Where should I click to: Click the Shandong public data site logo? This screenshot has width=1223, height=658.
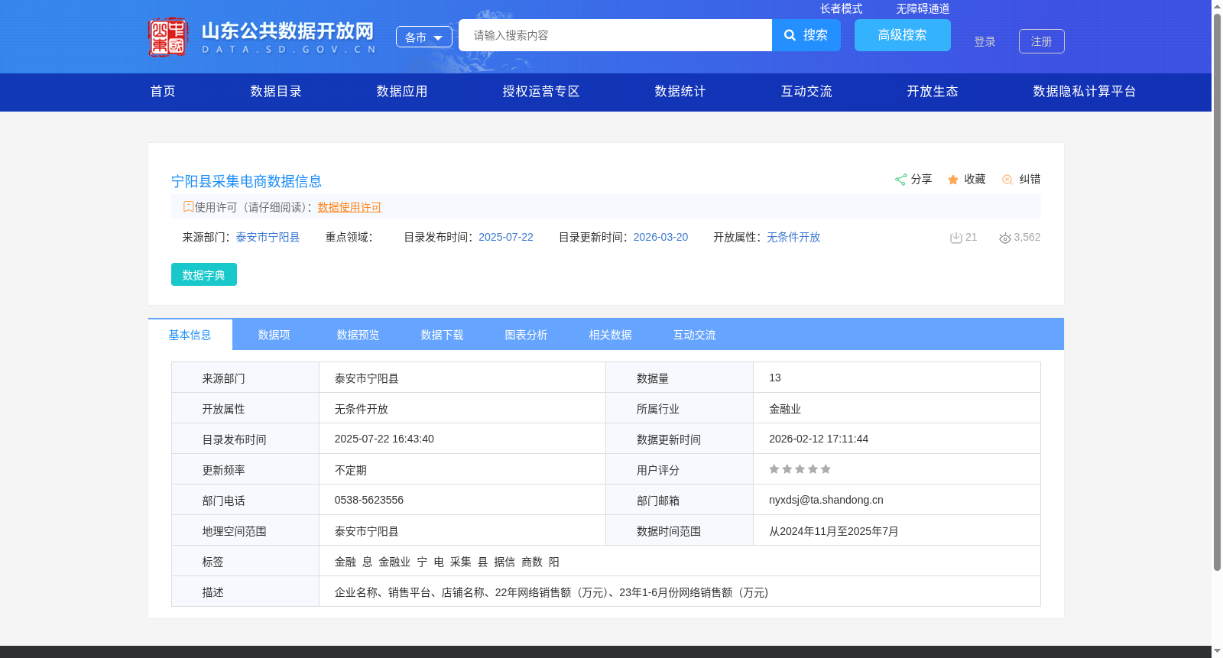point(262,37)
